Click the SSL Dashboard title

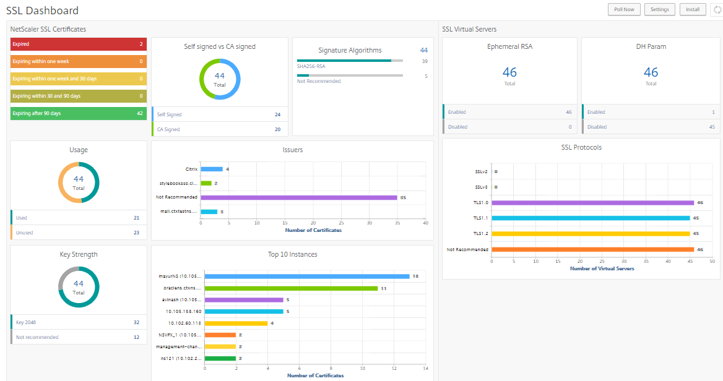point(42,11)
